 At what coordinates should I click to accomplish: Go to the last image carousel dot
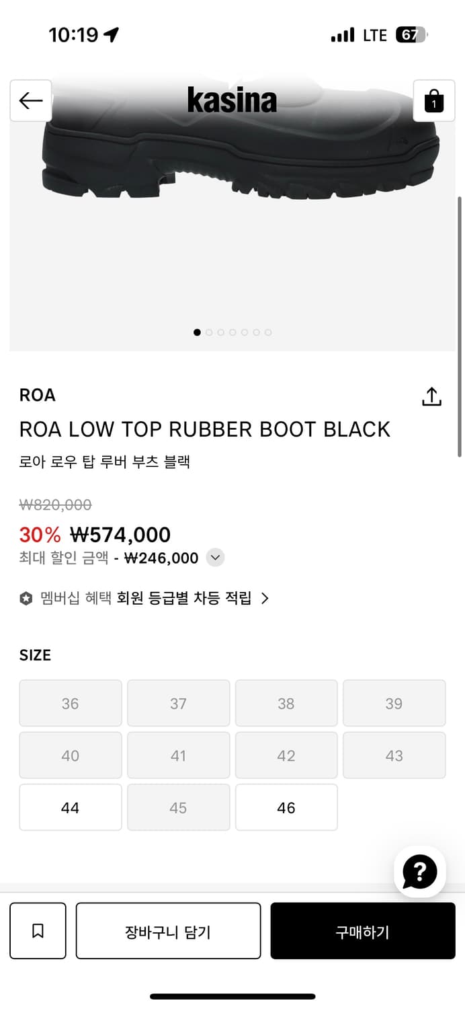click(268, 332)
